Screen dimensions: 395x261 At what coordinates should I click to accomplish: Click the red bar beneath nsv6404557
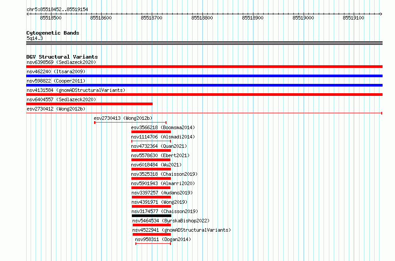[89, 104]
